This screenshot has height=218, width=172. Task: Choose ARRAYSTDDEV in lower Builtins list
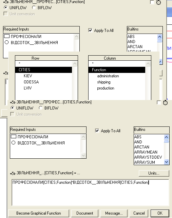click(x=148, y=157)
